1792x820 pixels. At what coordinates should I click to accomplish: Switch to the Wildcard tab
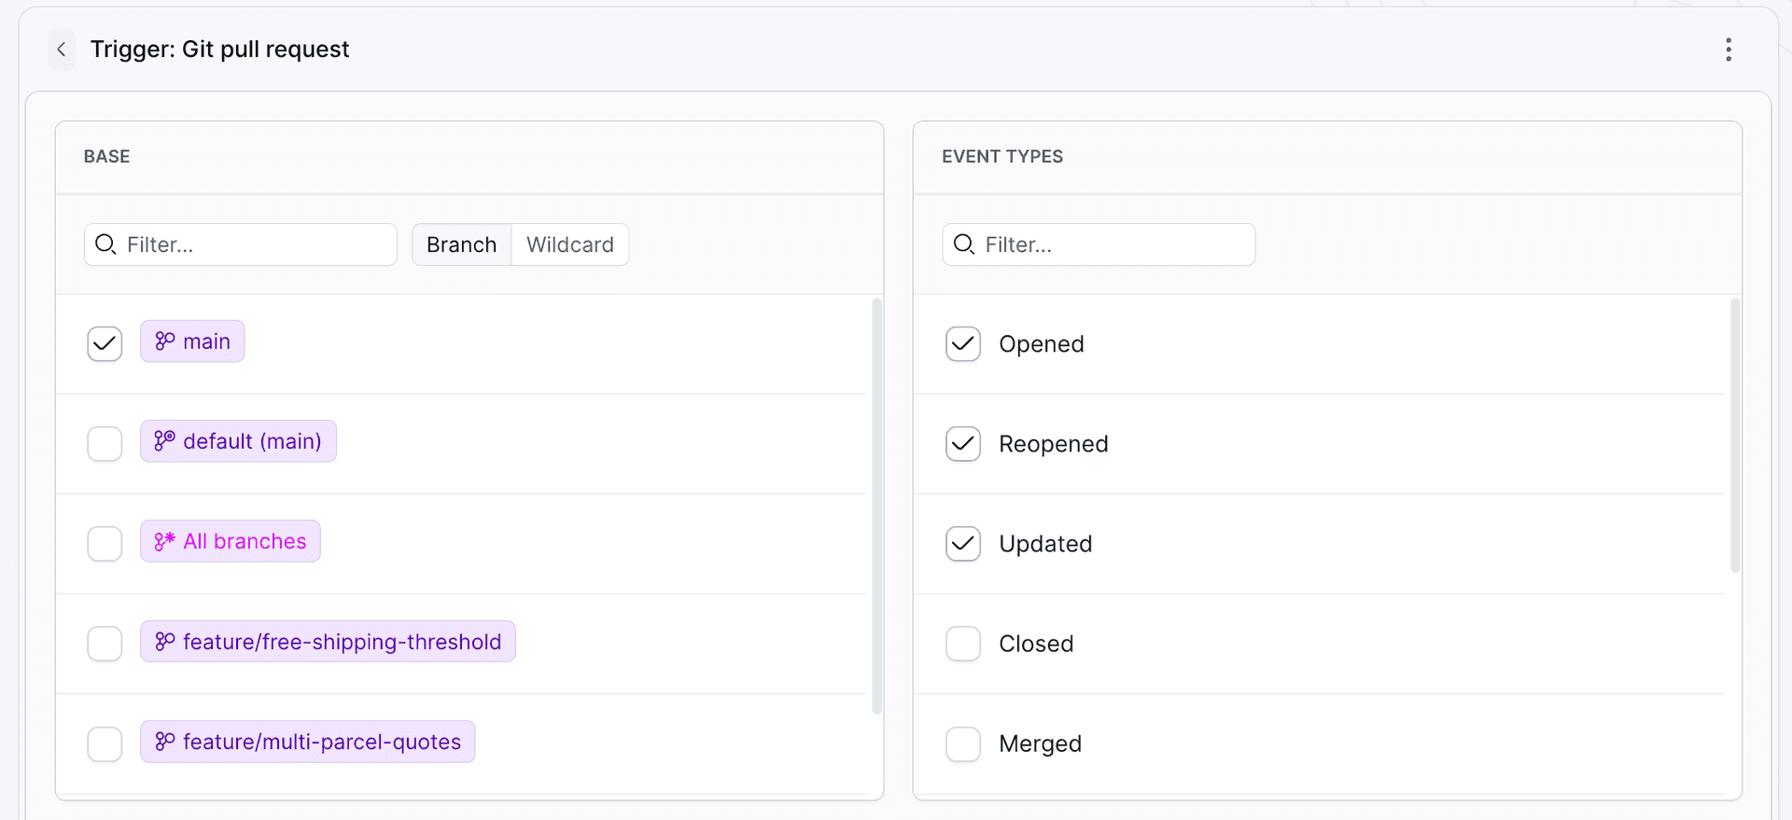click(x=570, y=244)
